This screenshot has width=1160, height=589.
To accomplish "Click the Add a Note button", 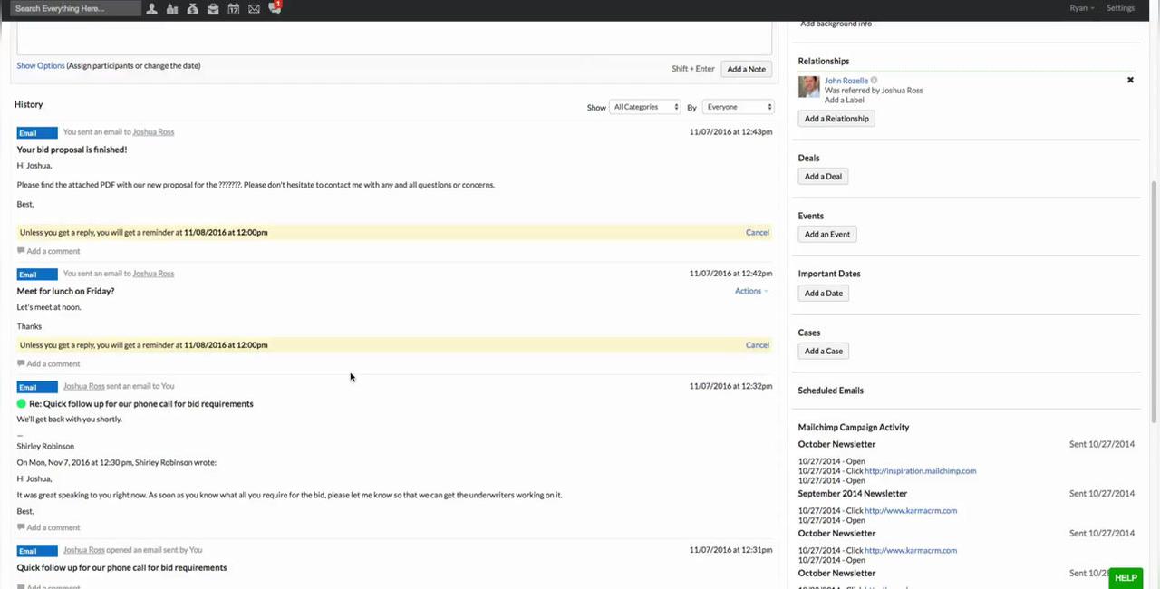I will pyautogui.click(x=746, y=69).
